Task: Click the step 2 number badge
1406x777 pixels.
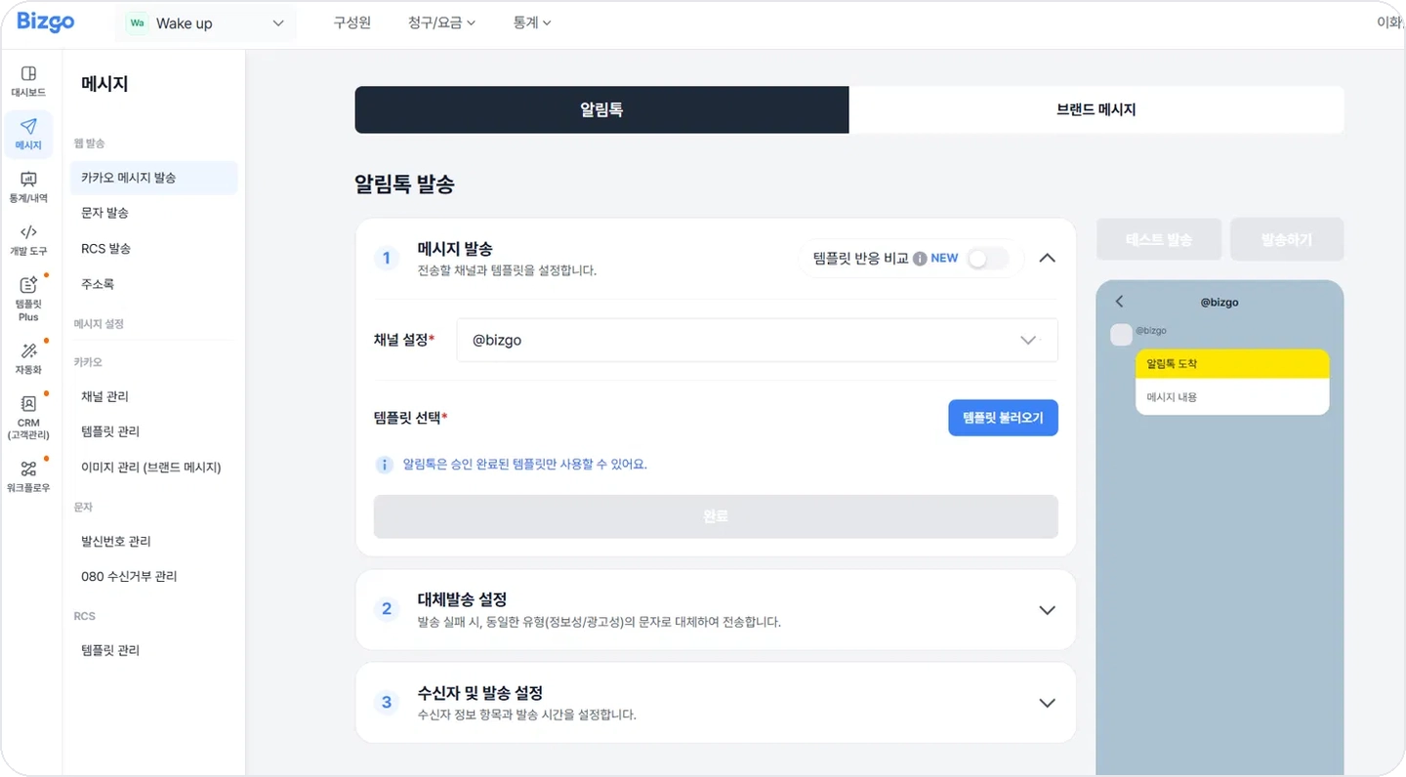Action: click(387, 610)
